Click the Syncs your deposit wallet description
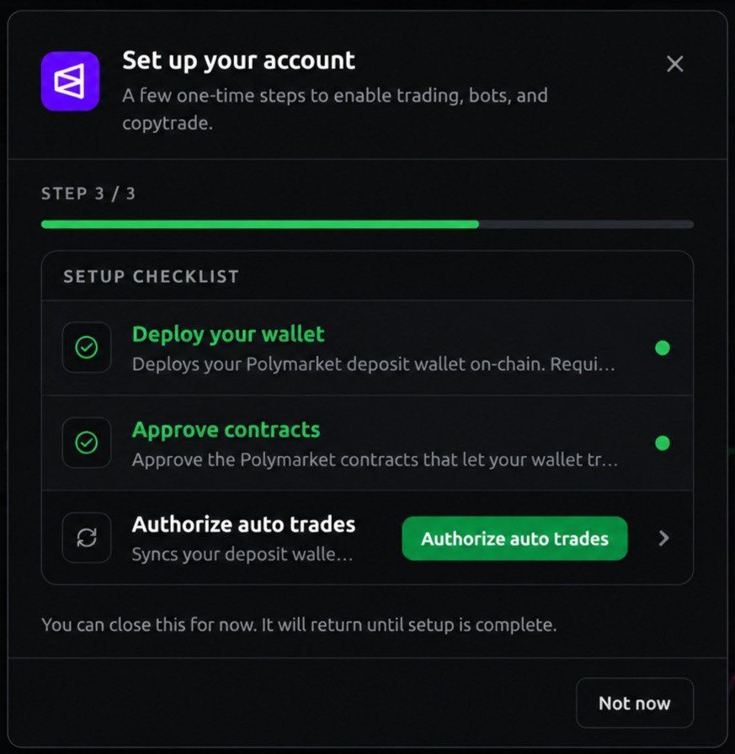Image resolution: width=735 pixels, height=754 pixels. point(242,555)
